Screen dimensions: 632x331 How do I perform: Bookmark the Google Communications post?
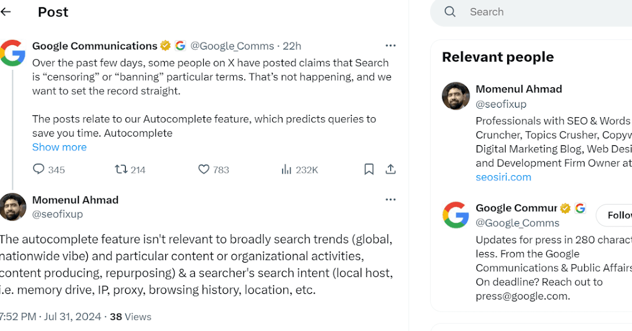click(x=369, y=169)
